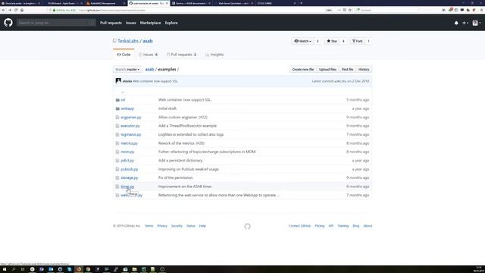
Task: Open the timer.py file
Action: 127,187
